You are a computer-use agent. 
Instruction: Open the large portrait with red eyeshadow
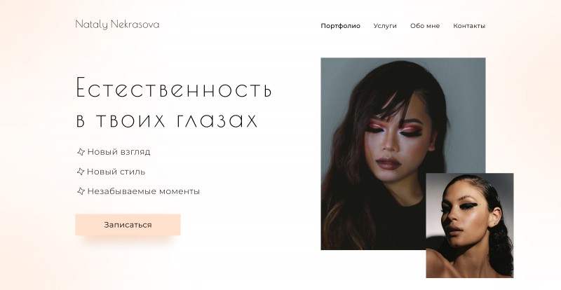pos(403,154)
